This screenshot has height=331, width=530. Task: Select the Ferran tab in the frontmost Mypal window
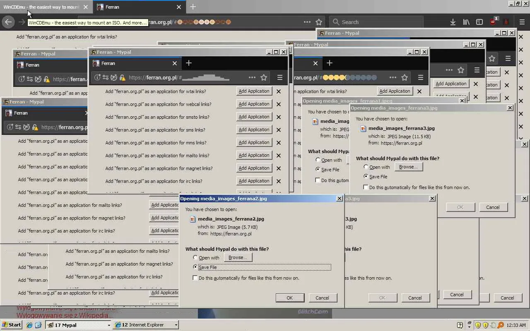pos(135,63)
